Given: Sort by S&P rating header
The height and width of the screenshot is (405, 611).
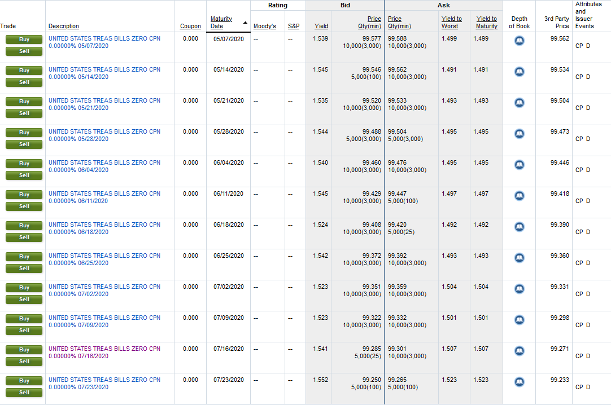Looking at the screenshot, I should pyautogui.click(x=294, y=26).
